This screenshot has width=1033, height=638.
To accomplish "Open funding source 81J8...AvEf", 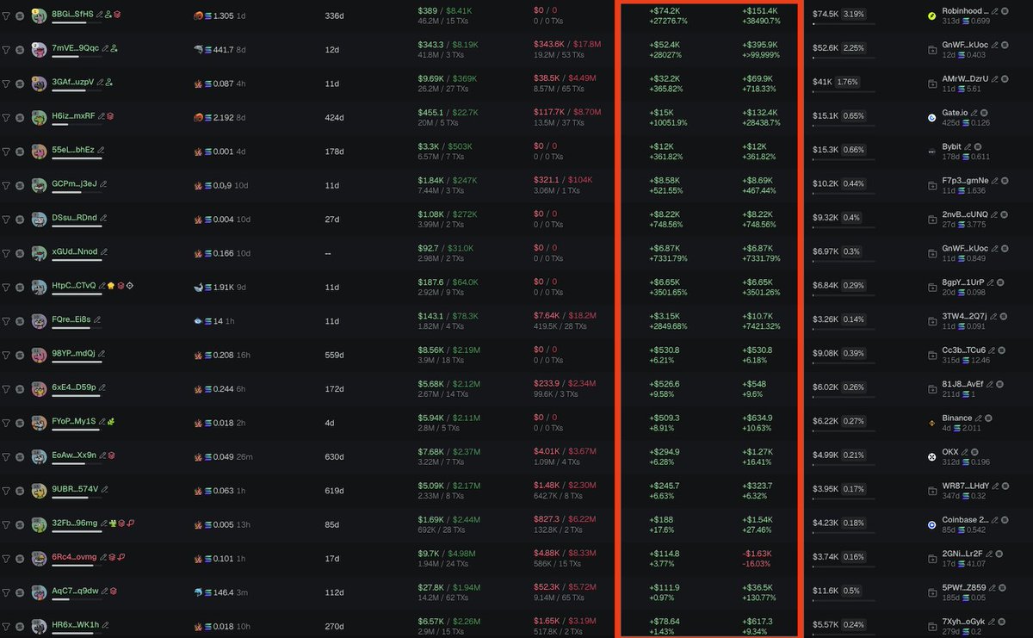I will 962,384.
